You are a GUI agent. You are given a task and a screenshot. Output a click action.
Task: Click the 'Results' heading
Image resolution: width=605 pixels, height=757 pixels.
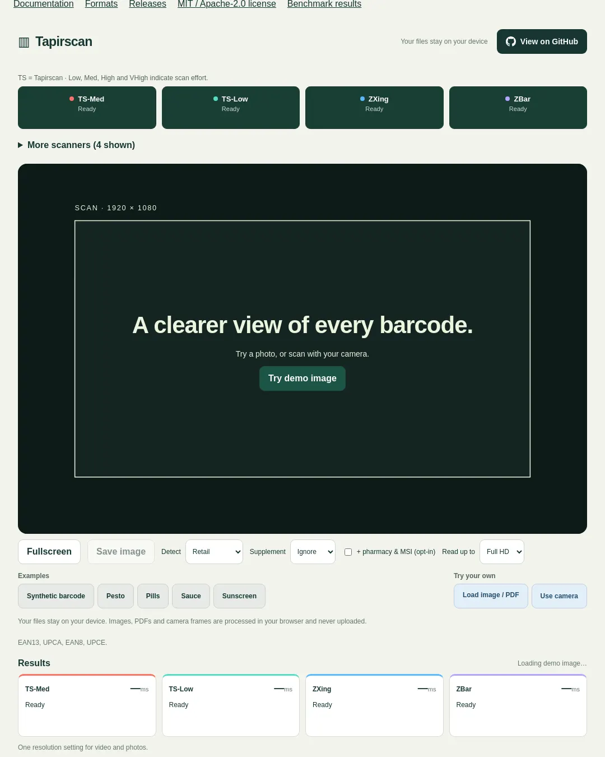34,663
